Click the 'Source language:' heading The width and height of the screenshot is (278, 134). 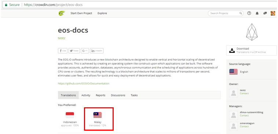240,64
